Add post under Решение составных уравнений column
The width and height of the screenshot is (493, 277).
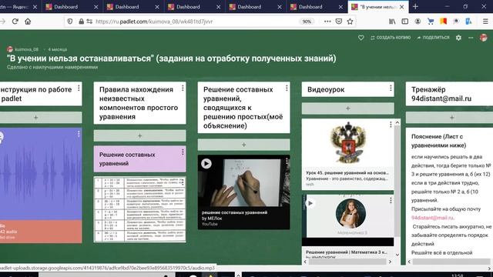tap(243, 145)
